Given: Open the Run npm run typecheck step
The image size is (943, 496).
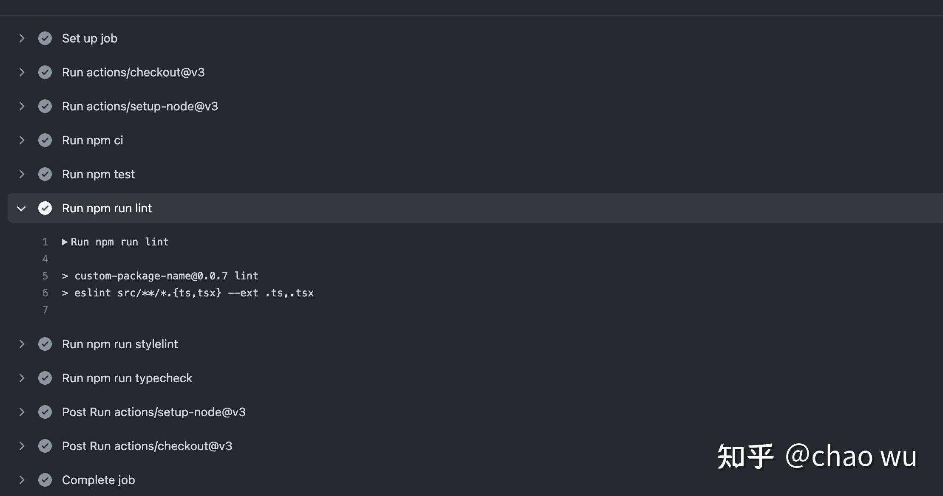Looking at the screenshot, I should click(x=127, y=378).
